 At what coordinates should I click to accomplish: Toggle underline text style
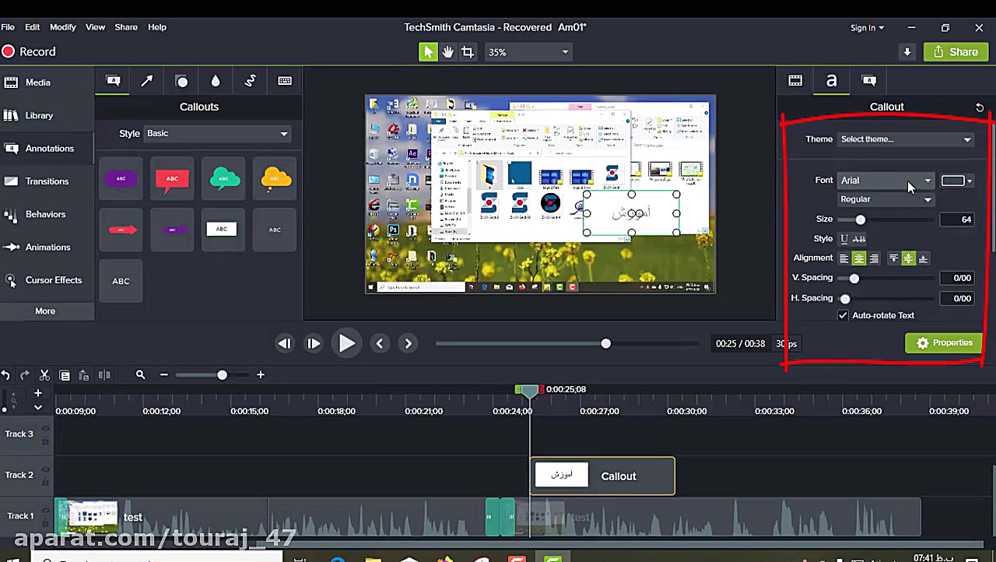point(844,239)
